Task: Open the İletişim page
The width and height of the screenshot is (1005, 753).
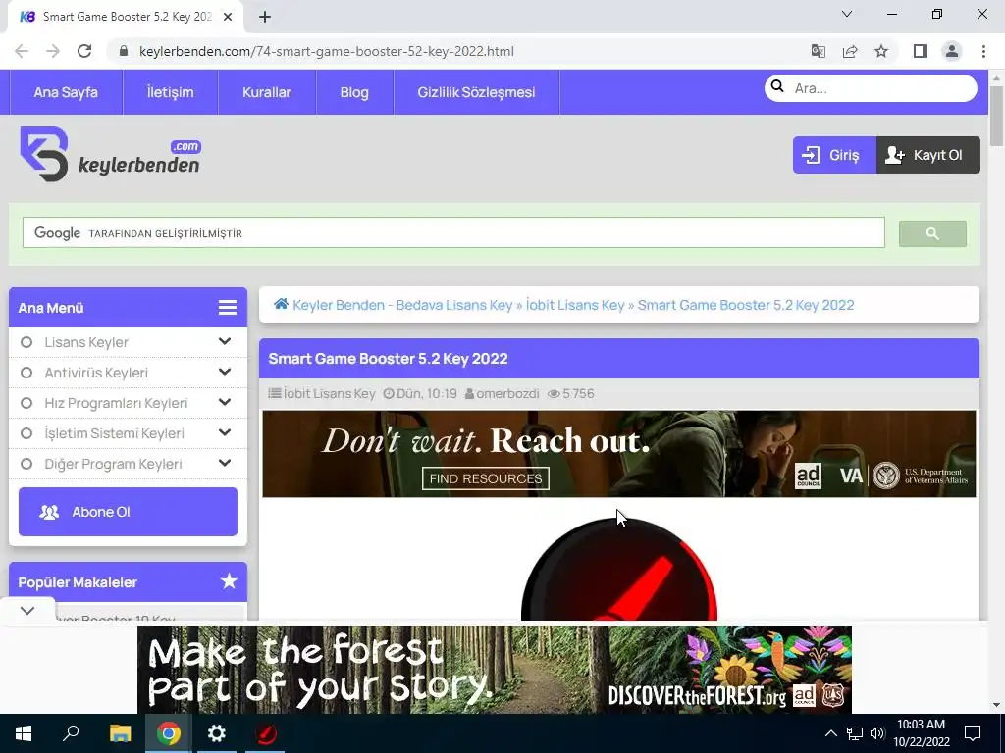Action: click(171, 92)
